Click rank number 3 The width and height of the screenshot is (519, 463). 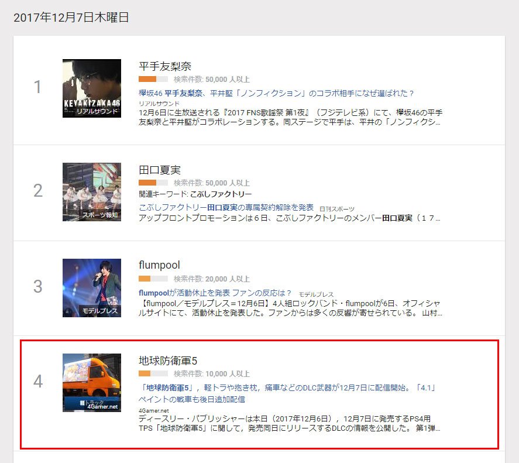coord(38,286)
